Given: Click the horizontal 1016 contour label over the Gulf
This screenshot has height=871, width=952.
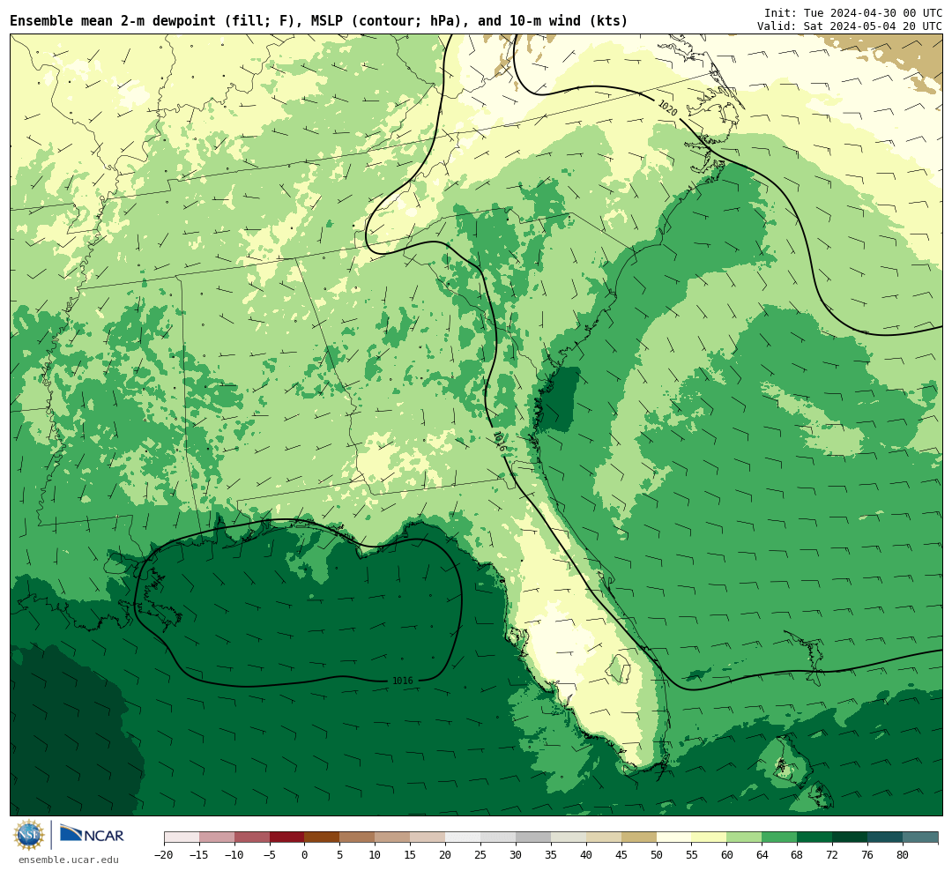Looking at the screenshot, I should point(403,681).
